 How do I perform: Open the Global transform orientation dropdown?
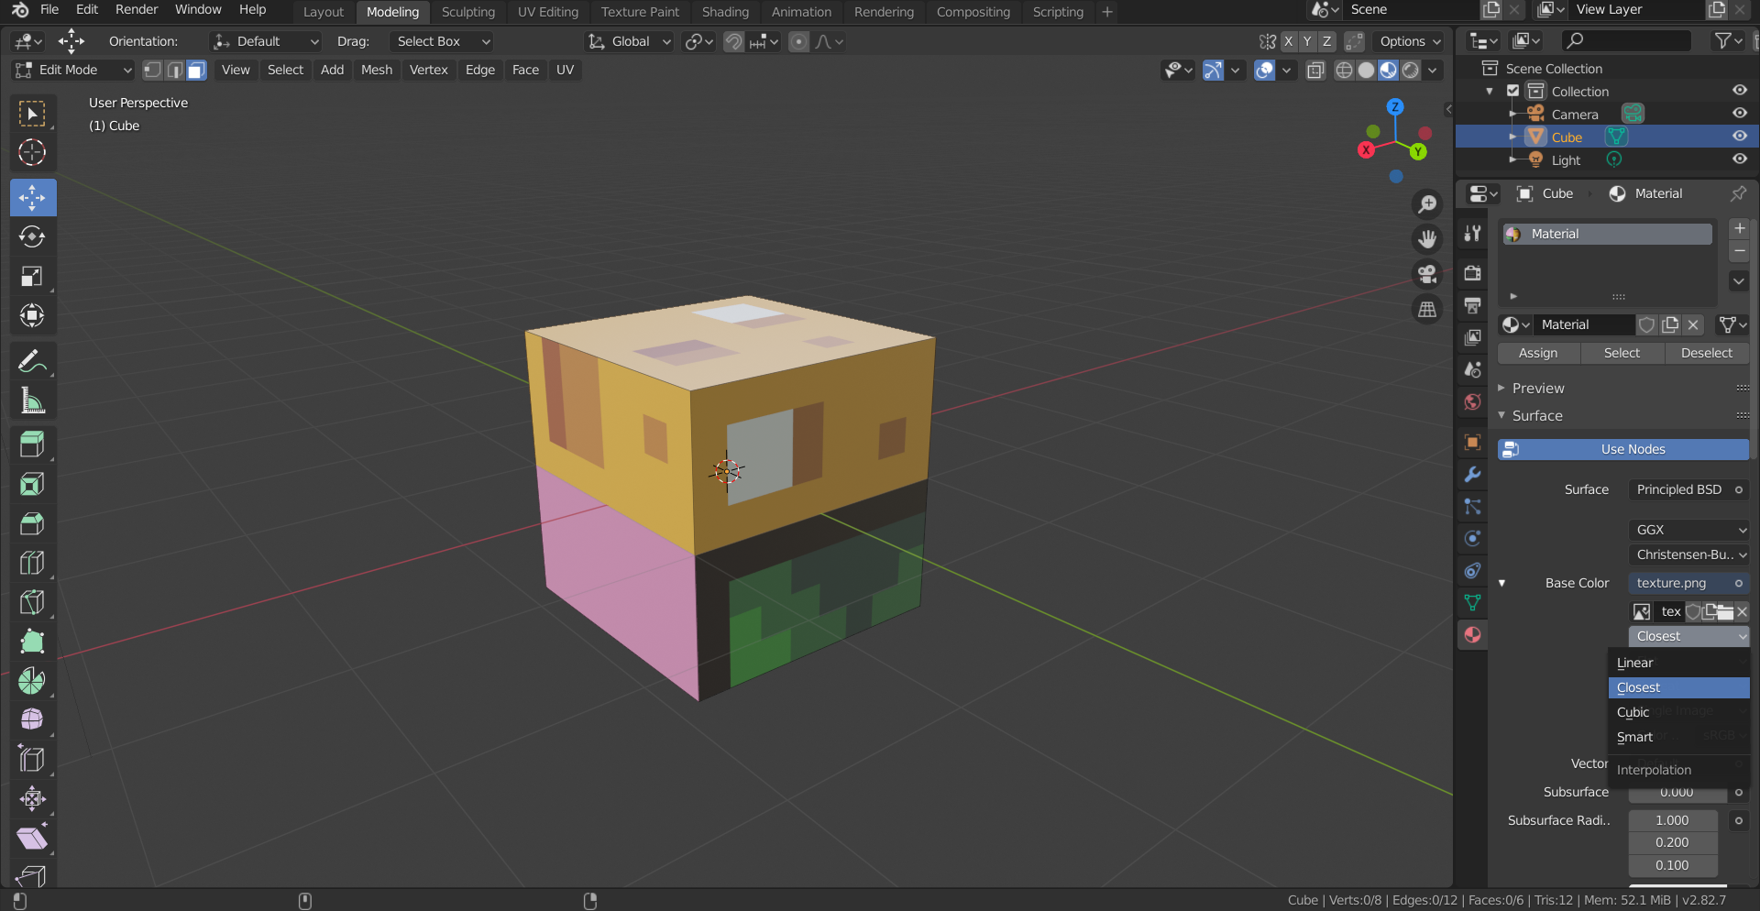point(629,41)
